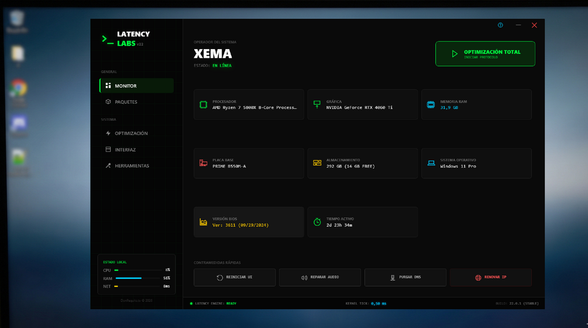Close the Latency Labs window
Image resolution: width=588 pixels, height=328 pixels.
pos(534,25)
